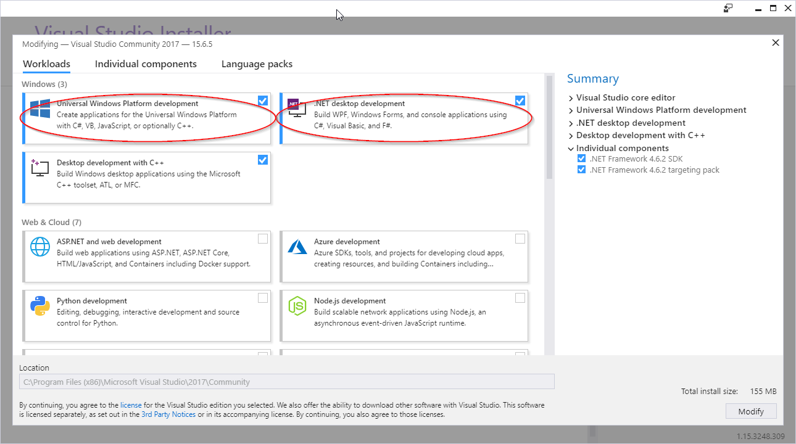The height and width of the screenshot is (444, 796).
Task: Check Azure development workload checkbox
Action: 520,239
